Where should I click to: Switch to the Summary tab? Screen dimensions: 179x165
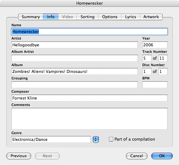coord(31,17)
